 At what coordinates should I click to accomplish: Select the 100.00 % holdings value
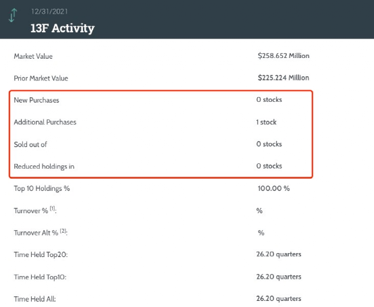273,188
